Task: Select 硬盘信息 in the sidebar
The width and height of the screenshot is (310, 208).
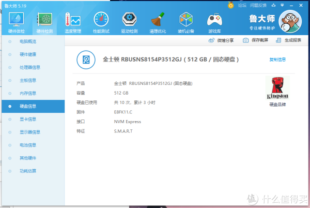Action: pos(33,106)
